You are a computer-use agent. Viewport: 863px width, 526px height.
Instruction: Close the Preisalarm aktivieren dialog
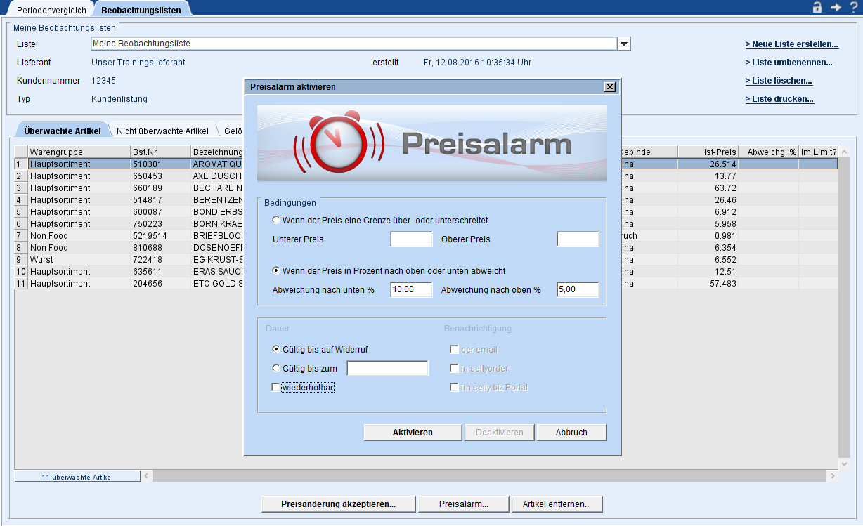pyautogui.click(x=610, y=87)
